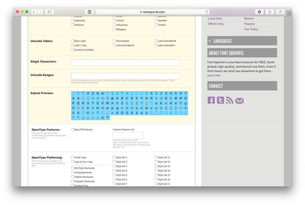305x205 pixels.
Task: Tick the Swedish checkbox
Action: pos(156,21)
